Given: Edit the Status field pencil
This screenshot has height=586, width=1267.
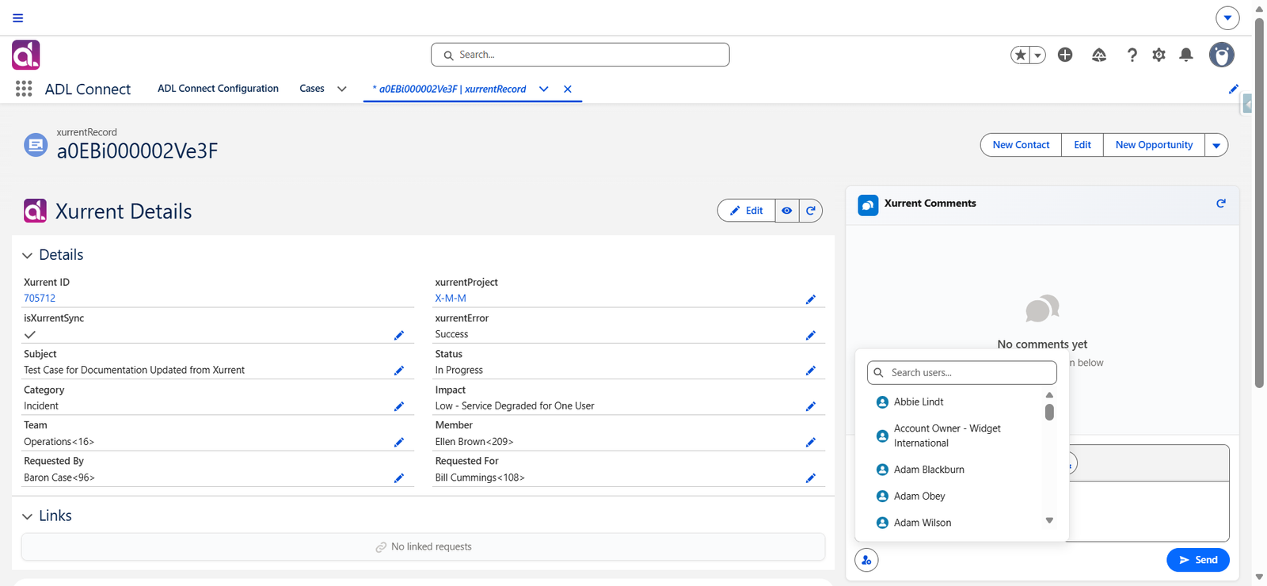Looking at the screenshot, I should (811, 371).
